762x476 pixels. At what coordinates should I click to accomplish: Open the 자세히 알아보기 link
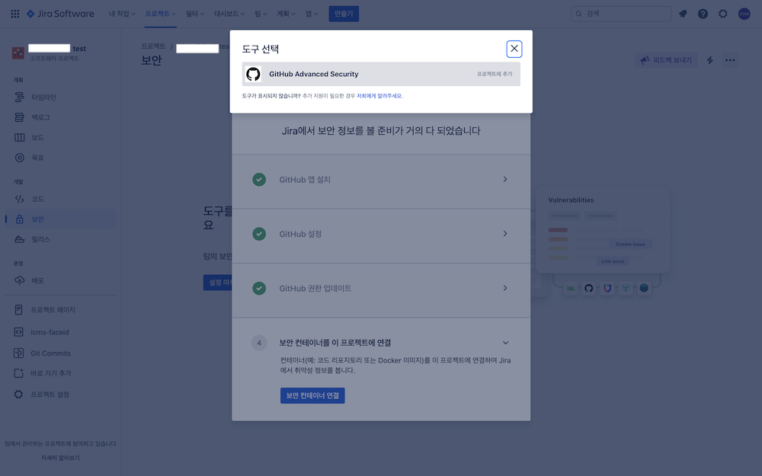click(60, 458)
